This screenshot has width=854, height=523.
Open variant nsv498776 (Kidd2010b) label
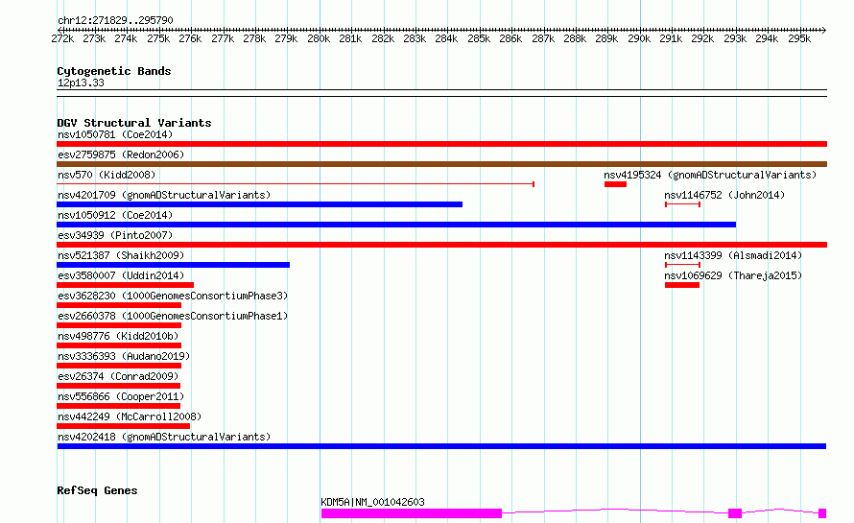pyautogui.click(x=118, y=336)
